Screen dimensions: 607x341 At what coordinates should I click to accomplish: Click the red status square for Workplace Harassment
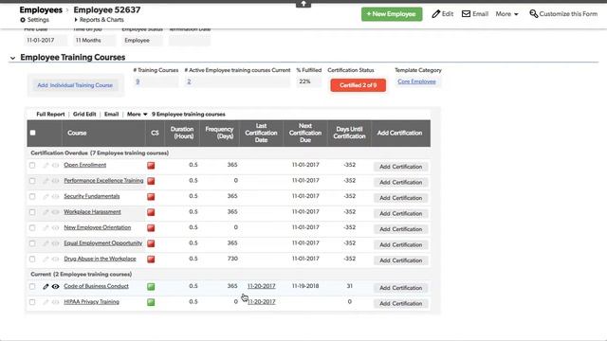pyautogui.click(x=151, y=212)
